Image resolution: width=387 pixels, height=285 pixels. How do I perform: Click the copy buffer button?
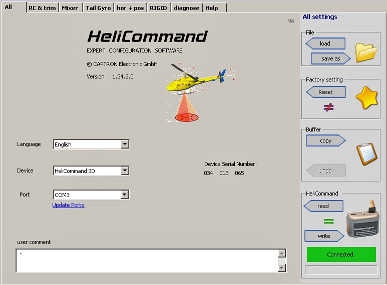[x=326, y=141]
